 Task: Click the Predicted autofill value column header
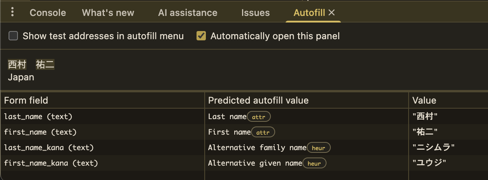[x=258, y=100]
